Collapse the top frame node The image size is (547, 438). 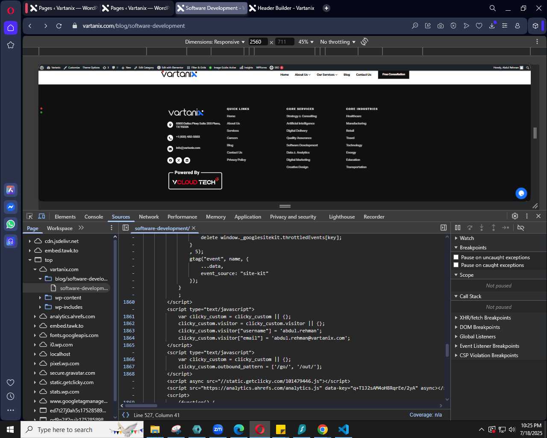[x=29, y=260]
